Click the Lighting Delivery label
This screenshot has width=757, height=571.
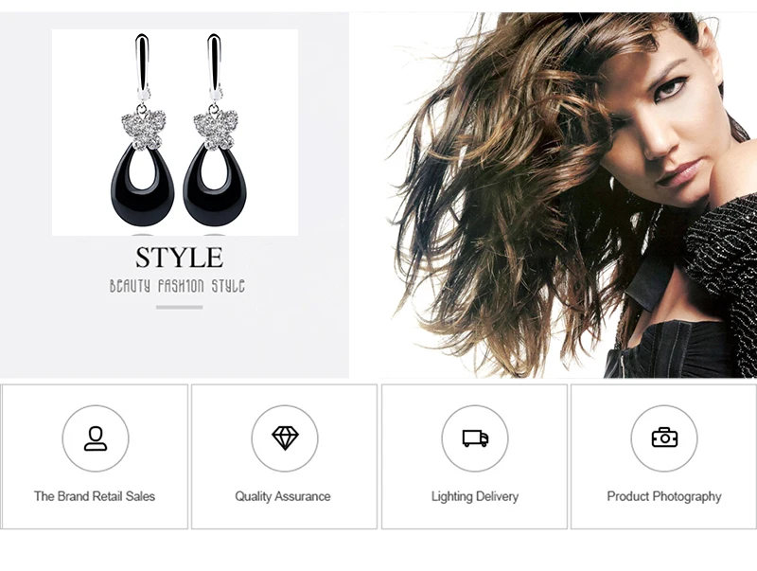tap(475, 496)
